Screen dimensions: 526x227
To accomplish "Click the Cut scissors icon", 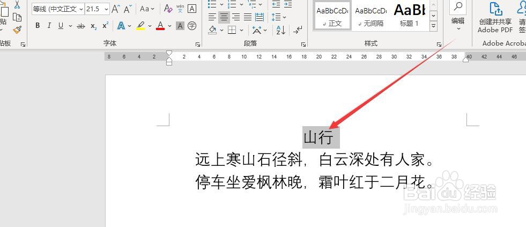I will pos(17,4).
